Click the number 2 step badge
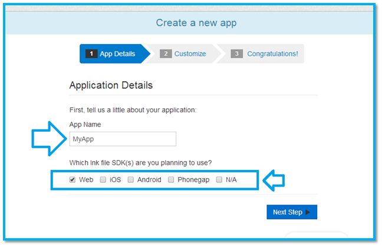The image size is (382, 247). click(166, 54)
